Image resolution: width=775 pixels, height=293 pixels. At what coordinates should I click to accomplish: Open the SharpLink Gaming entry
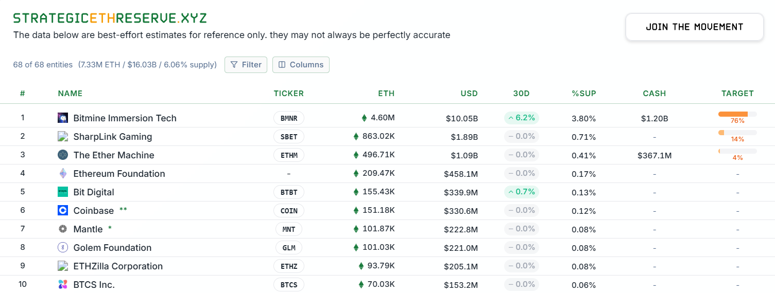(x=112, y=137)
